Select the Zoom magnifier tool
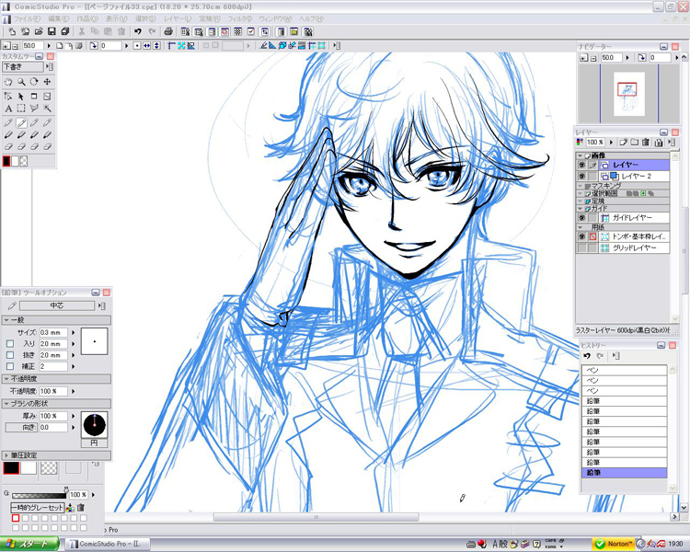The image size is (690, 552). pos(21,82)
